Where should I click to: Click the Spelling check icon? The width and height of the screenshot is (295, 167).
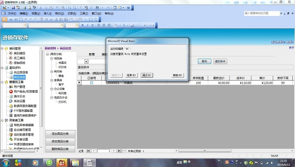tap(34, 8)
